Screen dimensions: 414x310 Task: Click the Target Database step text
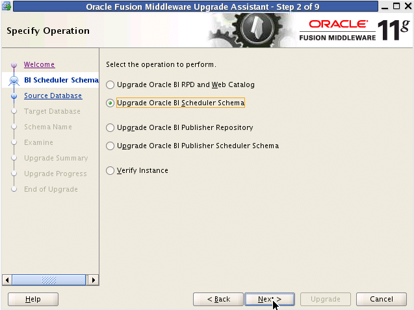point(52,111)
